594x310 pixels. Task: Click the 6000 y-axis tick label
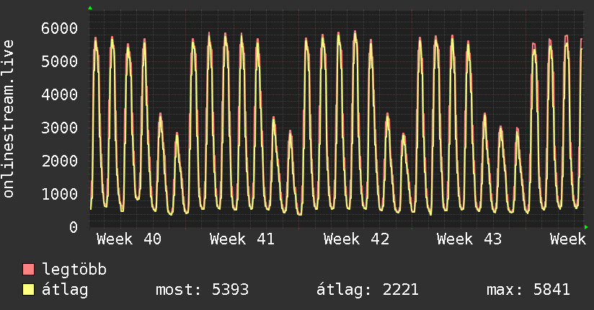tap(60, 28)
